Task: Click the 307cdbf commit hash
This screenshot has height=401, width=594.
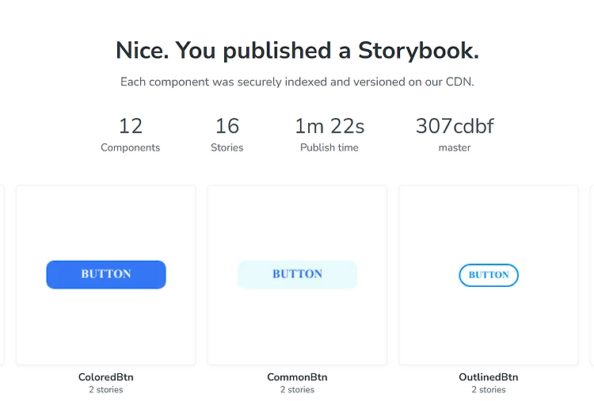Action: 455,126
